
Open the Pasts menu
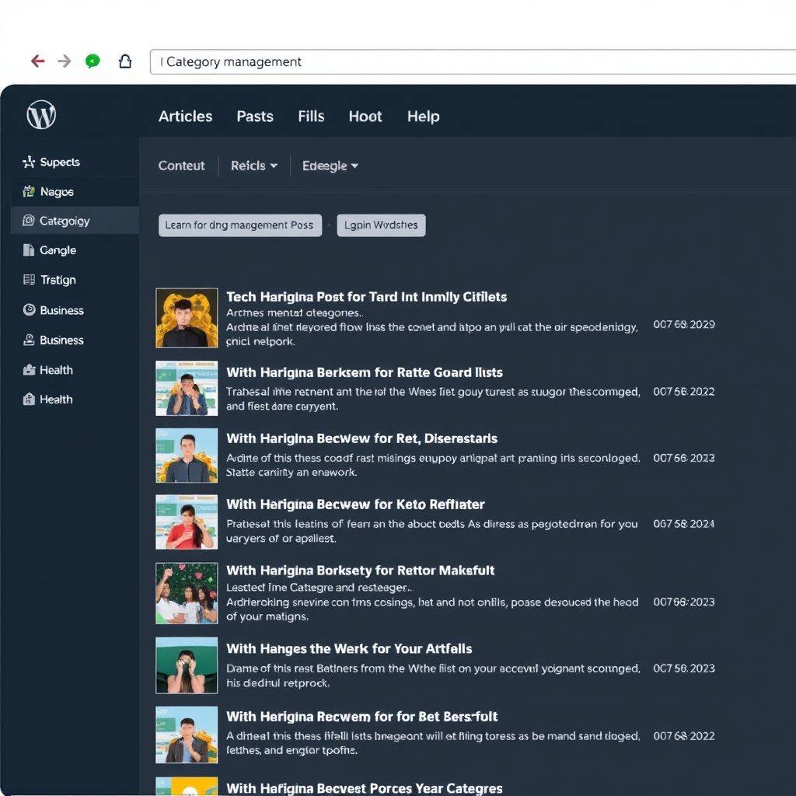(x=255, y=117)
